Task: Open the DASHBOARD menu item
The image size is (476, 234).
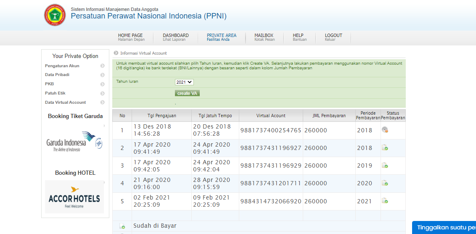Action: point(175,37)
